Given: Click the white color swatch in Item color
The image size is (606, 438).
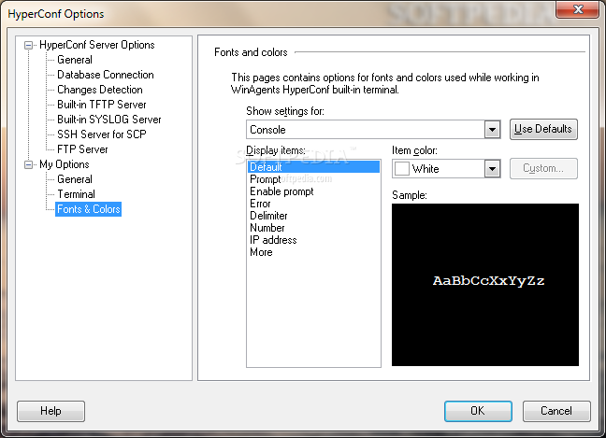Looking at the screenshot, I should pyautogui.click(x=402, y=169).
